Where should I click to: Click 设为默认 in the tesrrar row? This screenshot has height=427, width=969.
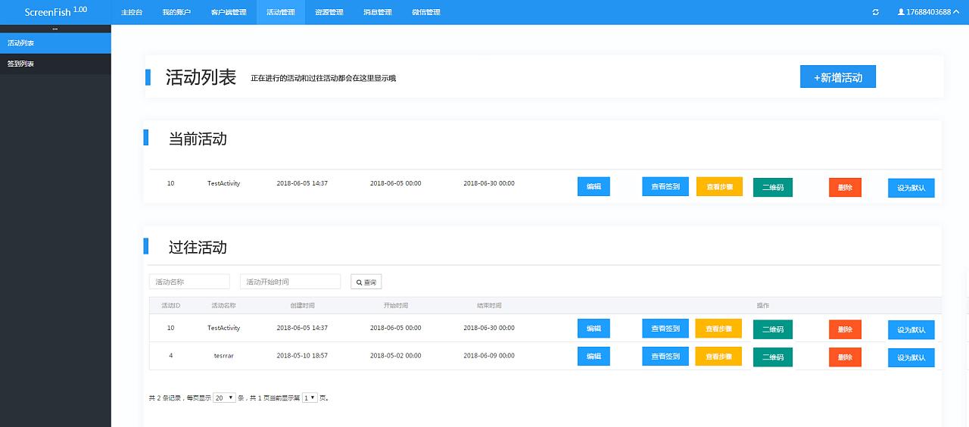click(x=911, y=357)
